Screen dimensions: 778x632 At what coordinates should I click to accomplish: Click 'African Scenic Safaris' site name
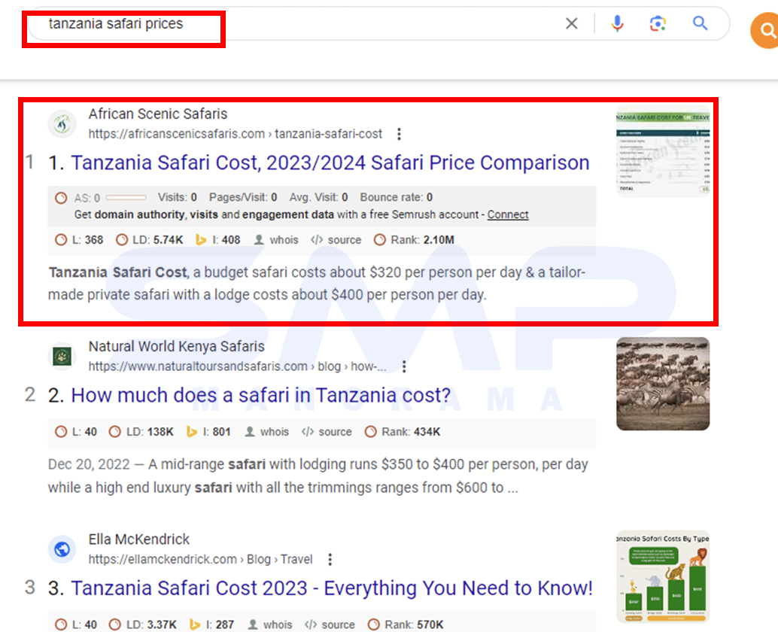(x=158, y=114)
